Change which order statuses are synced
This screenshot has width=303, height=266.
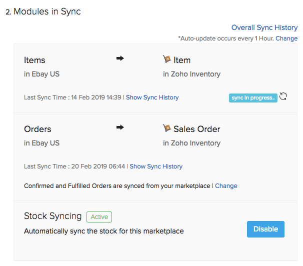click(226, 186)
